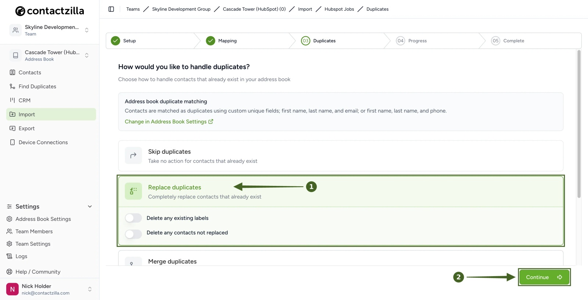Collapse the Settings section chevron
588x300 pixels.
click(x=90, y=206)
